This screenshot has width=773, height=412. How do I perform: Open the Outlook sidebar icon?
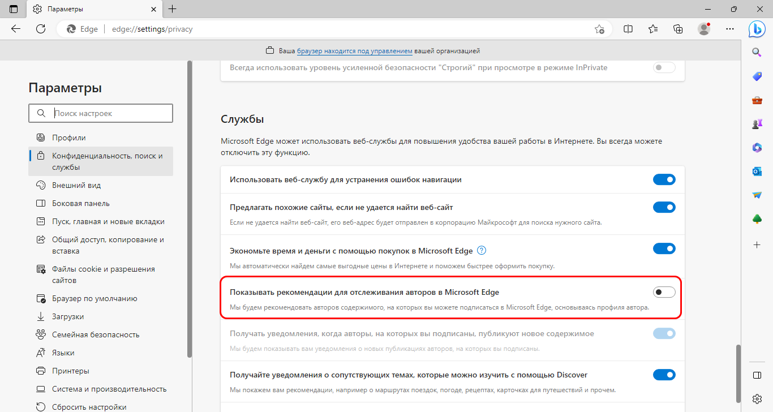(x=757, y=171)
